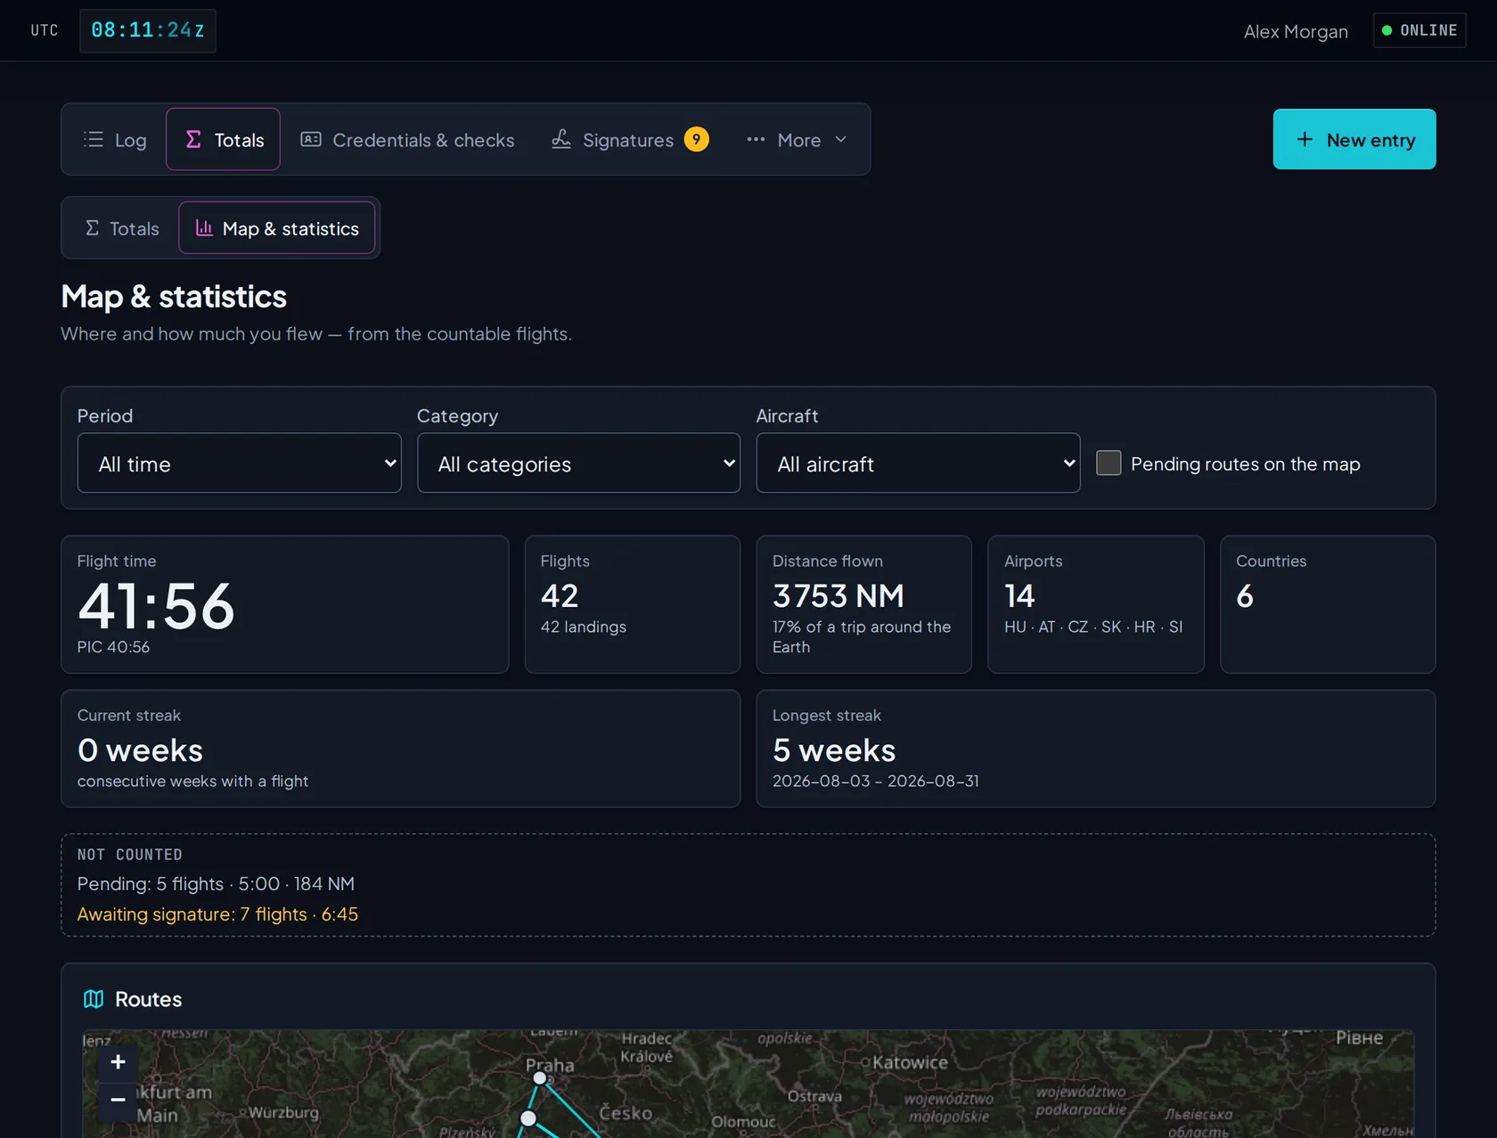The width and height of the screenshot is (1497, 1138).
Task: Click the New entry button
Action: [x=1354, y=139]
